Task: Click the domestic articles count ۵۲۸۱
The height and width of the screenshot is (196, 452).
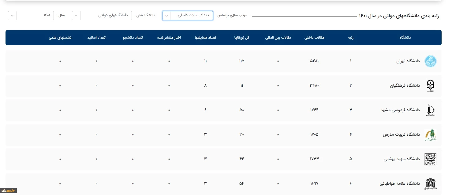Action: [x=314, y=61]
